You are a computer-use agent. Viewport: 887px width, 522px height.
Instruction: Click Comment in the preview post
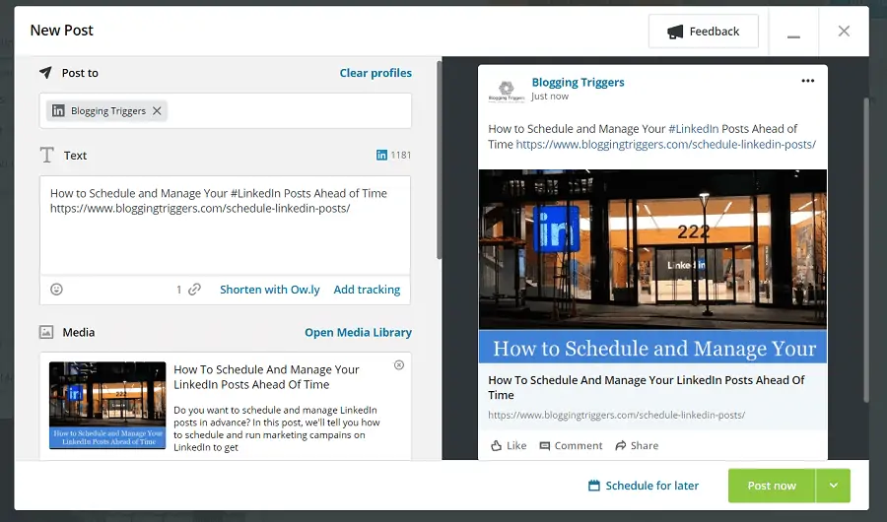point(571,445)
